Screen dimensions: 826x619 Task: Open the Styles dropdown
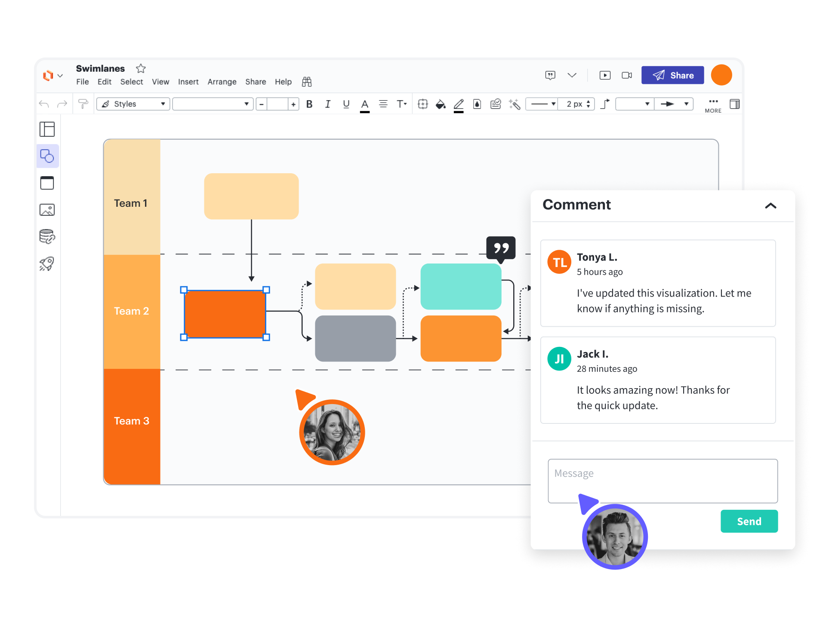pyautogui.click(x=133, y=104)
